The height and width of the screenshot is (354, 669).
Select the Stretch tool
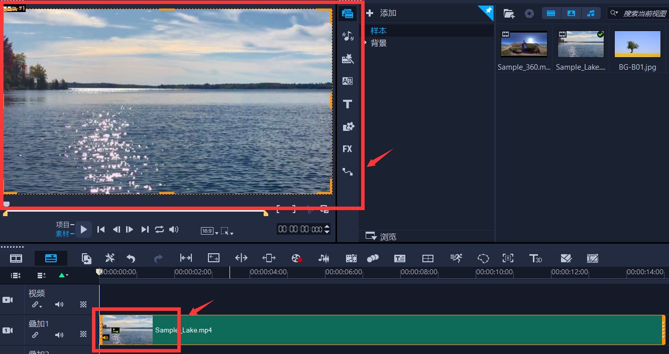213,258
